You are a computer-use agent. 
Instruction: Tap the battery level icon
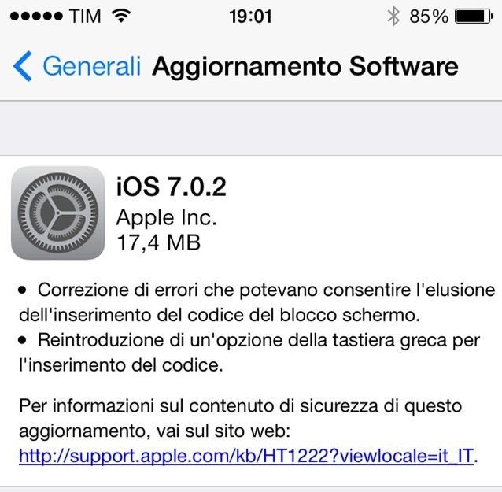click(474, 17)
